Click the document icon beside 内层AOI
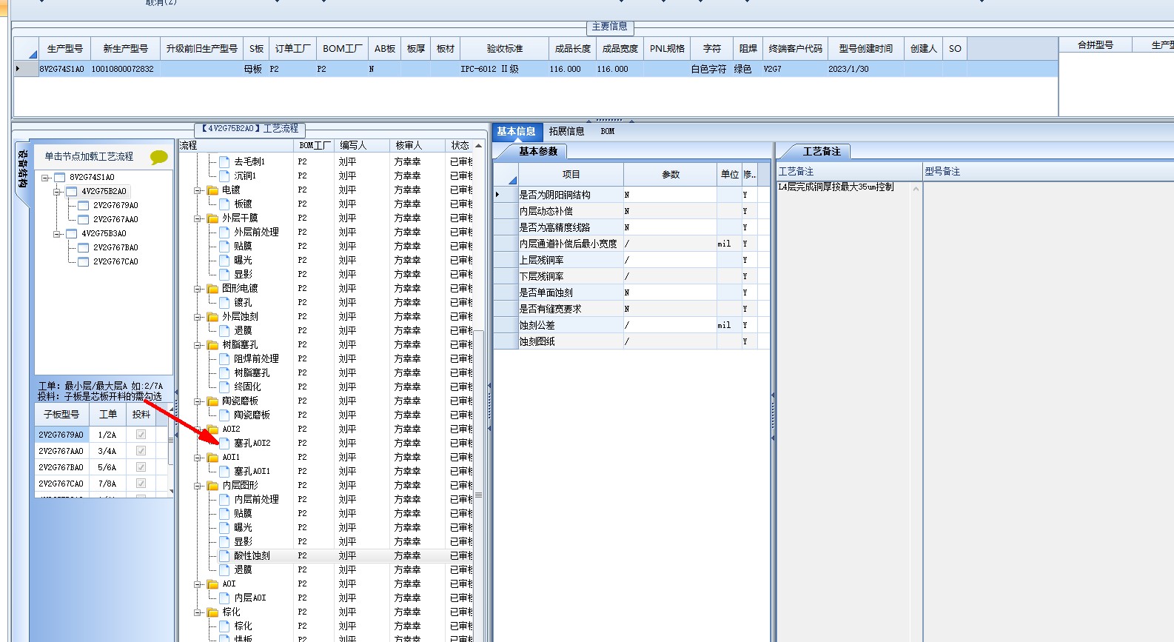The width and height of the screenshot is (1174, 642). [225, 598]
